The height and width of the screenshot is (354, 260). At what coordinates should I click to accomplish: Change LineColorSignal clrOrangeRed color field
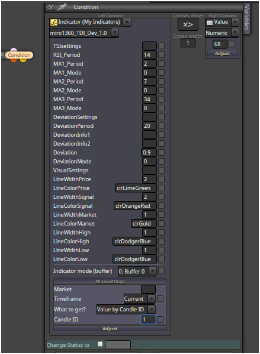pyautogui.click(x=135, y=205)
